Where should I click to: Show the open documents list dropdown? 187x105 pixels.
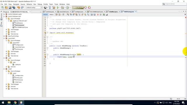[x=183, y=12]
